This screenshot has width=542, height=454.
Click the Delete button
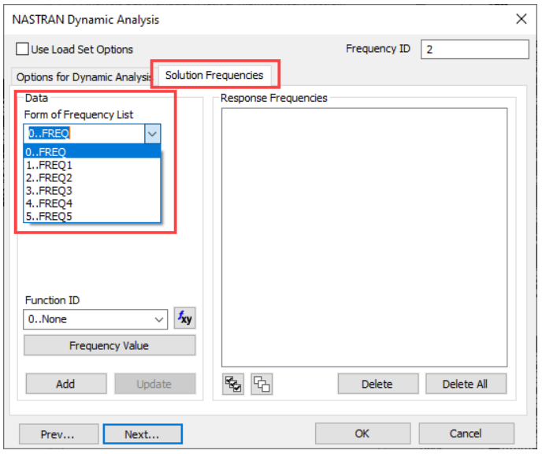coord(378,384)
